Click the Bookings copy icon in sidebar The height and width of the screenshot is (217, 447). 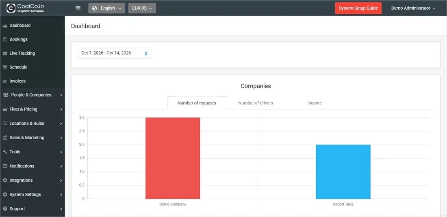pos(5,40)
